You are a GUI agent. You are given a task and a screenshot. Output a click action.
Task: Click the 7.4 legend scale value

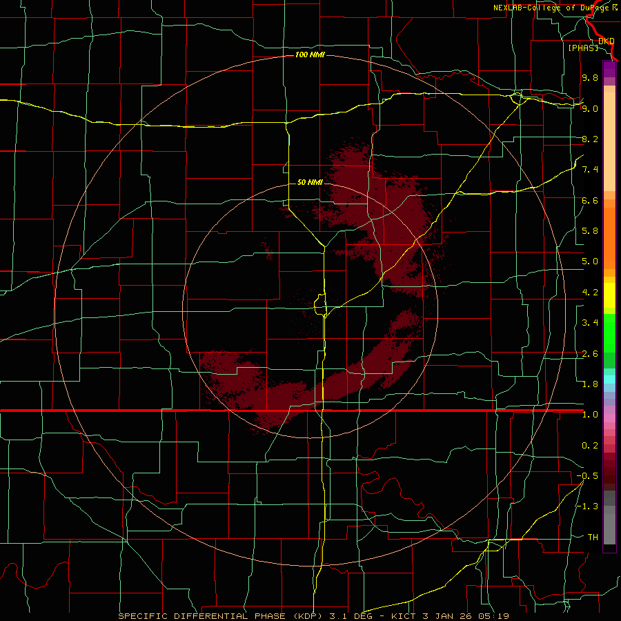point(590,170)
